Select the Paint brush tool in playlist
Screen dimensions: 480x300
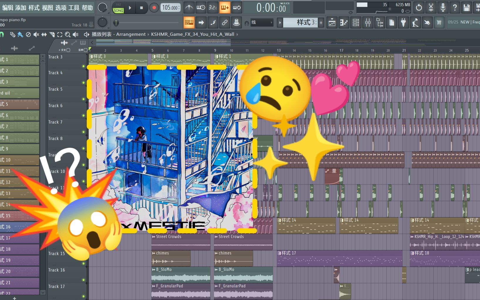click(x=20, y=34)
